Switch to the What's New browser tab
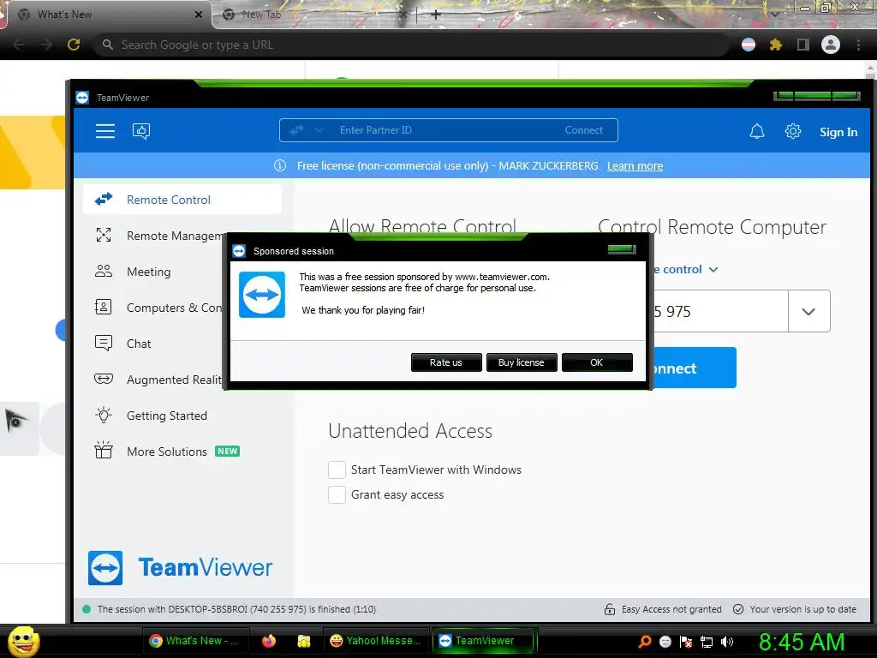 (x=108, y=14)
